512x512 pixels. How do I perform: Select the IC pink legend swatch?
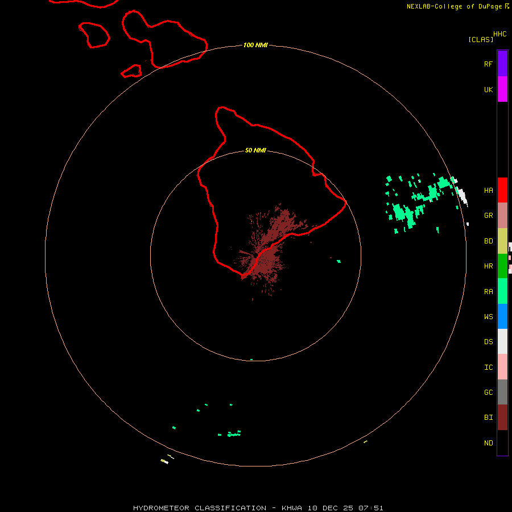(502, 367)
